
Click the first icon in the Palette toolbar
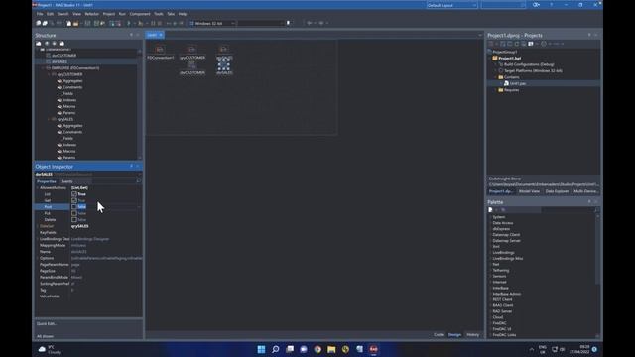click(490, 210)
